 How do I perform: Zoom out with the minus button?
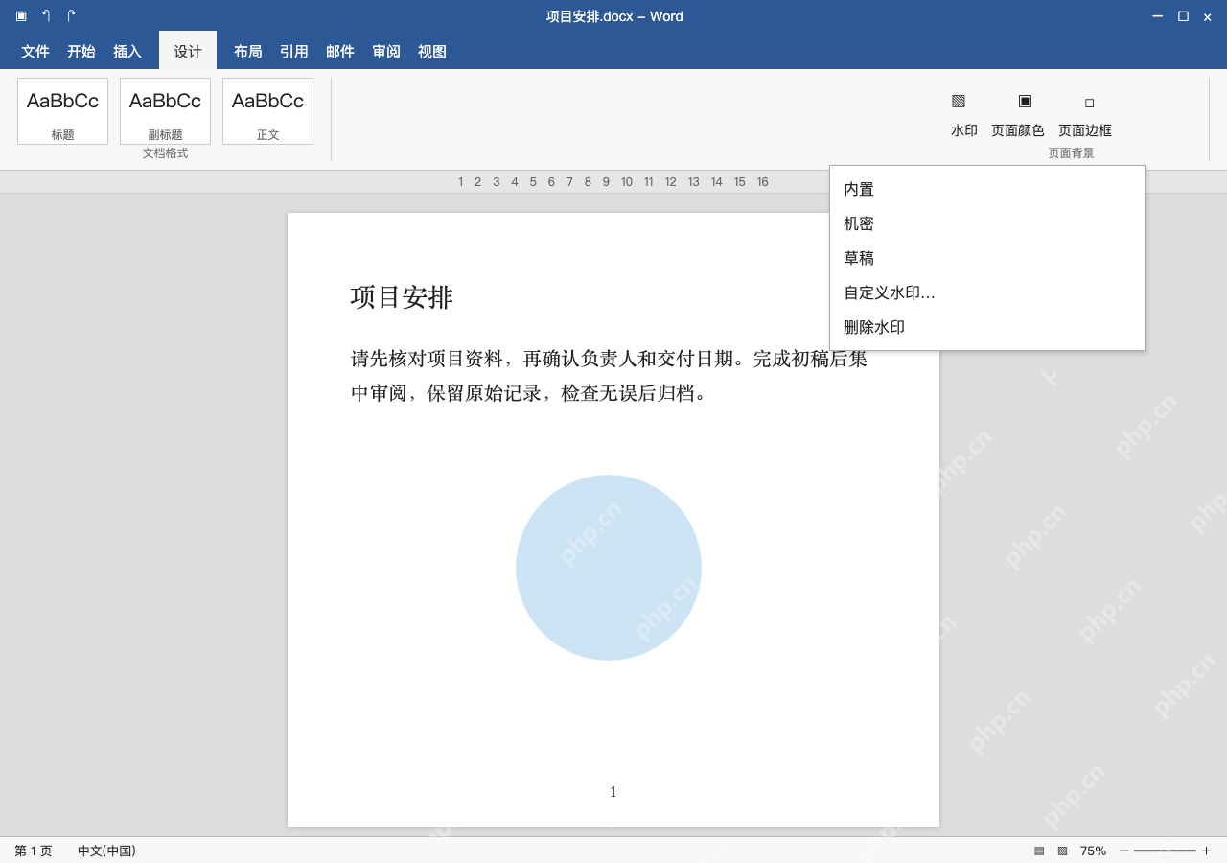pyautogui.click(x=1124, y=851)
